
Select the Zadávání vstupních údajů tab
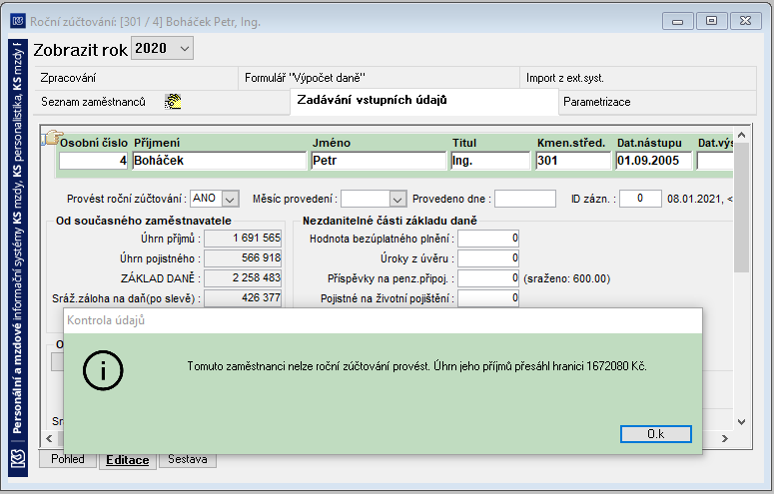pyautogui.click(x=424, y=101)
